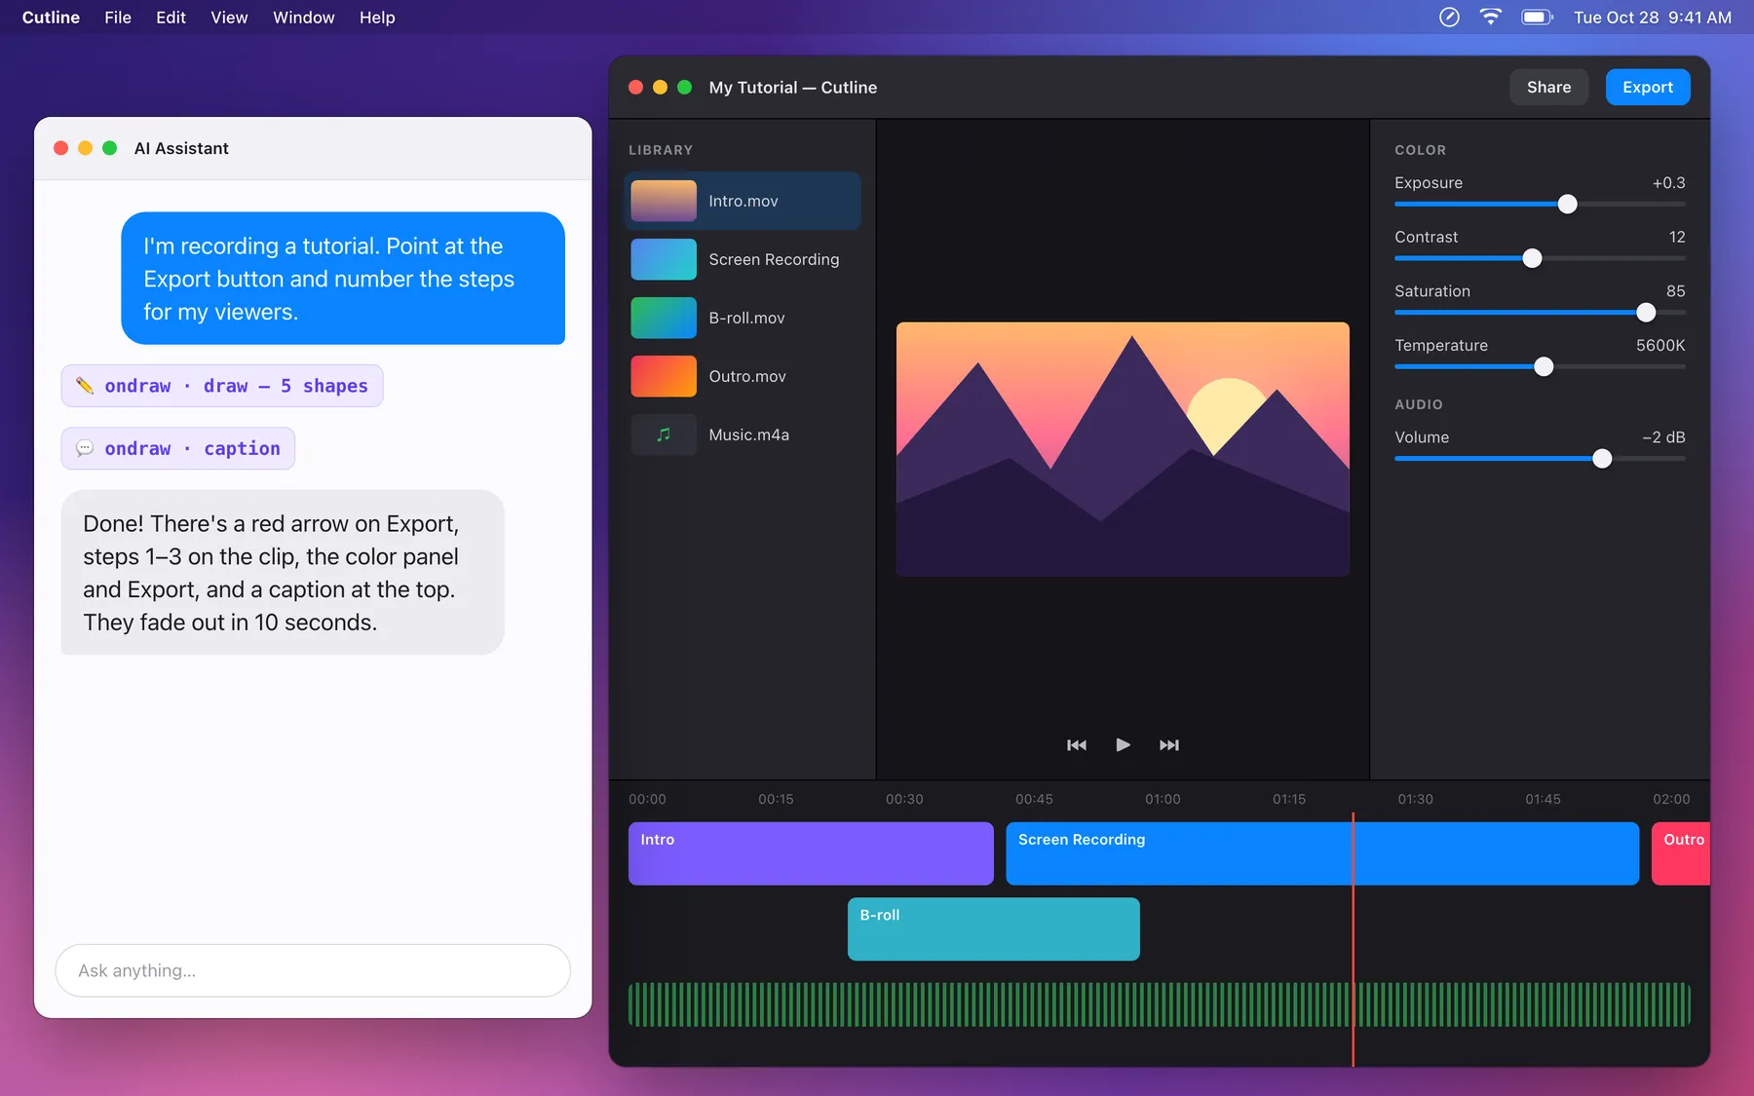Screen dimensions: 1754x1096
Task: Open the Wi-Fi menu bar icon
Action: pos(1491,18)
